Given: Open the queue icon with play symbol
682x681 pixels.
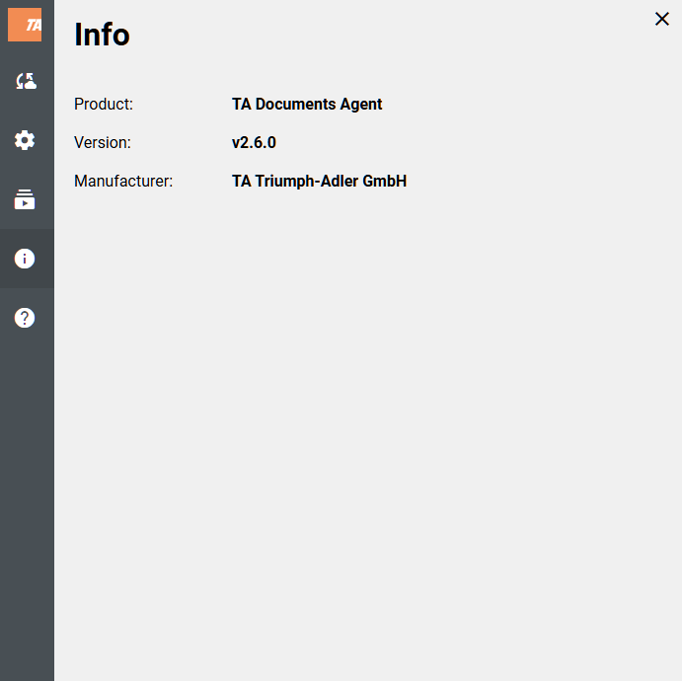Looking at the screenshot, I should click(25, 199).
